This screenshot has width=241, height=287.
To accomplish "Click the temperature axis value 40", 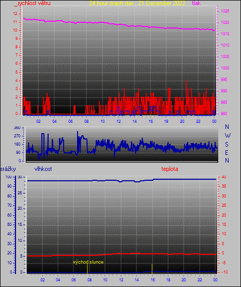I will [224, 177].
